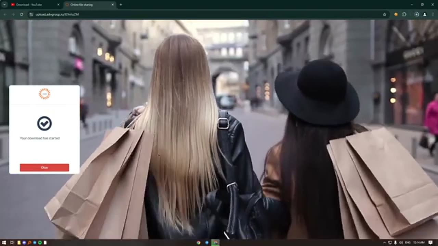Click the orange extension icon in toolbar

pyautogui.click(x=396, y=14)
